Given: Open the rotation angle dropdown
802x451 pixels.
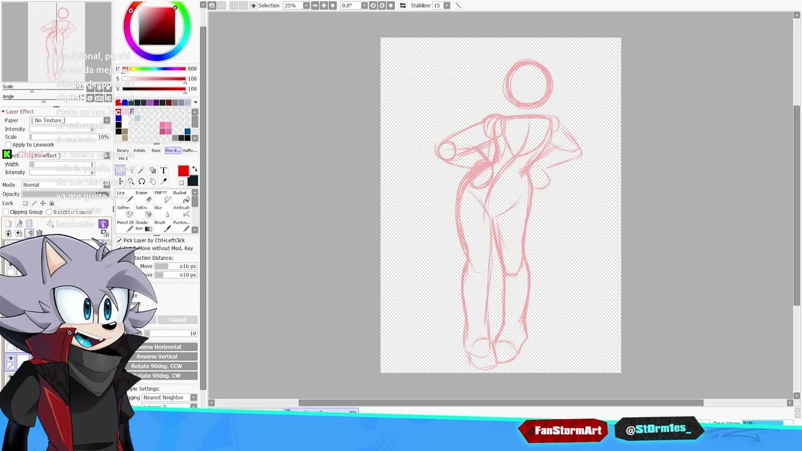Looking at the screenshot, I should [363, 5].
